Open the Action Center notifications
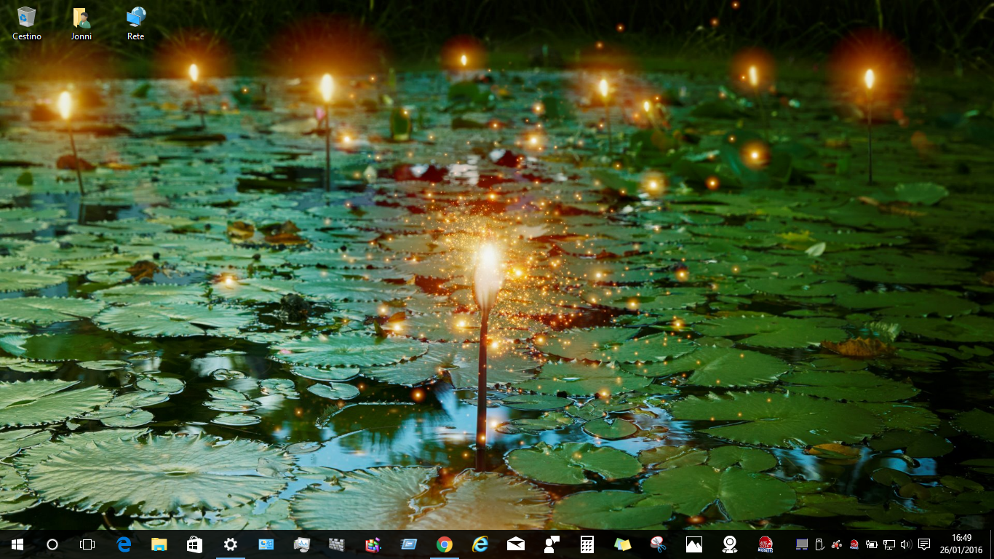Screen dimensions: 994x559 (923, 544)
